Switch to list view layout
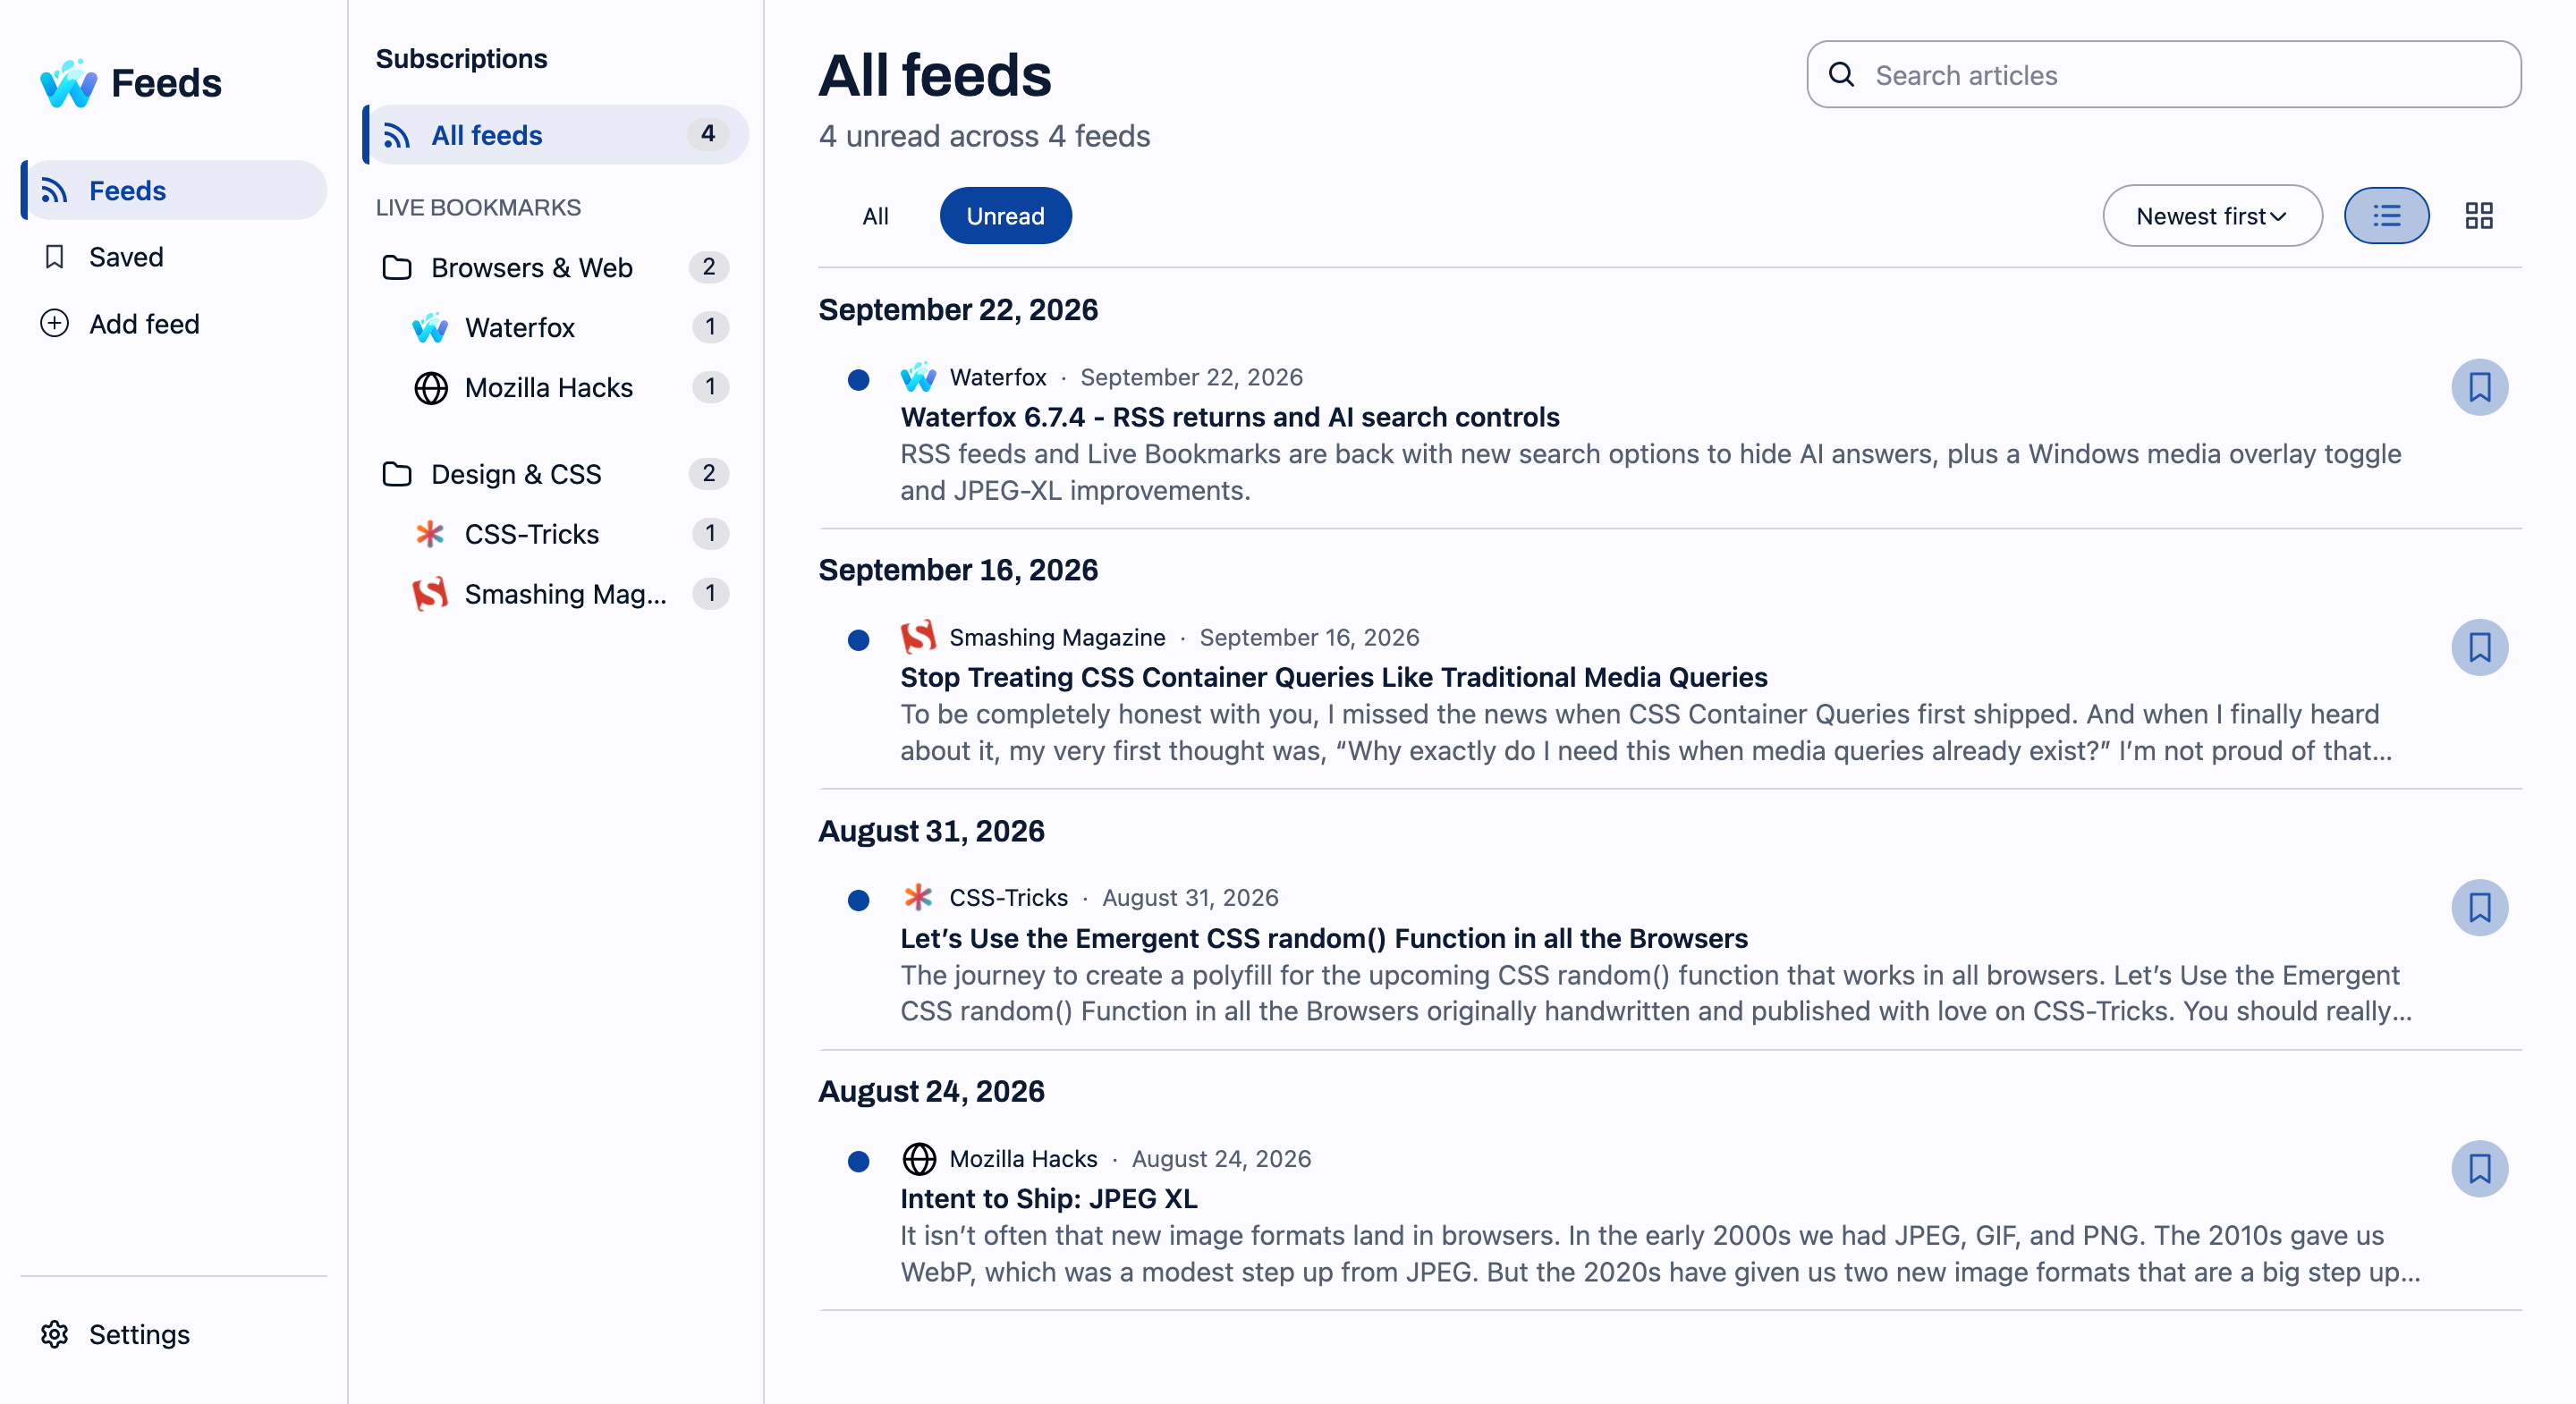 click(x=2387, y=216)
